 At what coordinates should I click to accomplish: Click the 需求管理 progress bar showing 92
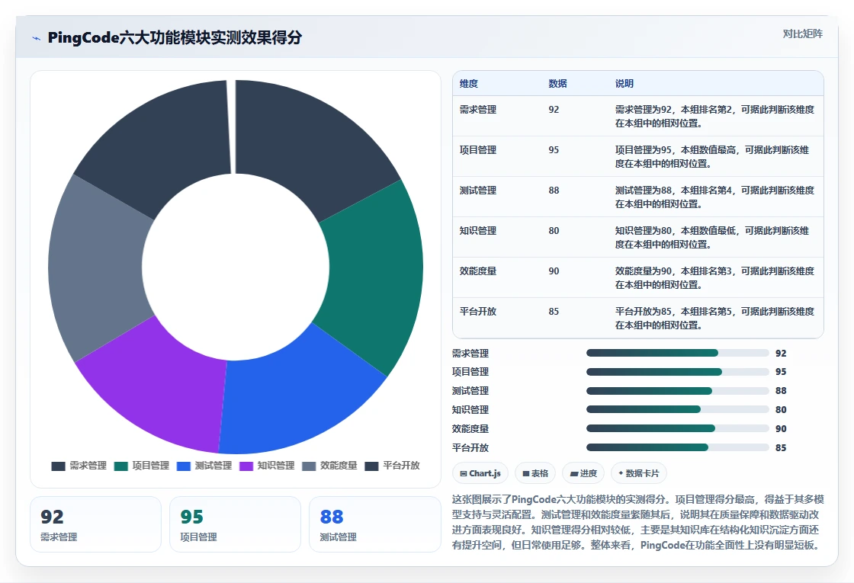pos(677,354)
